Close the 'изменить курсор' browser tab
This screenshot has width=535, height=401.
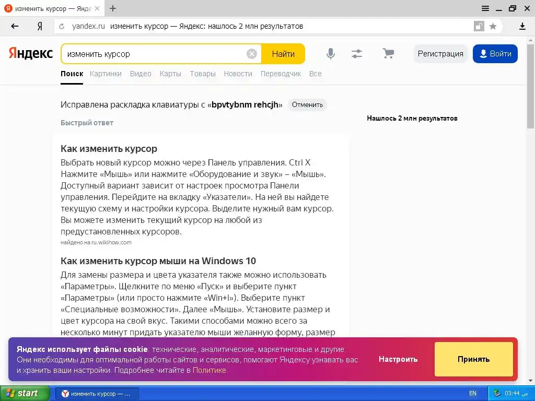pos(97,8)
